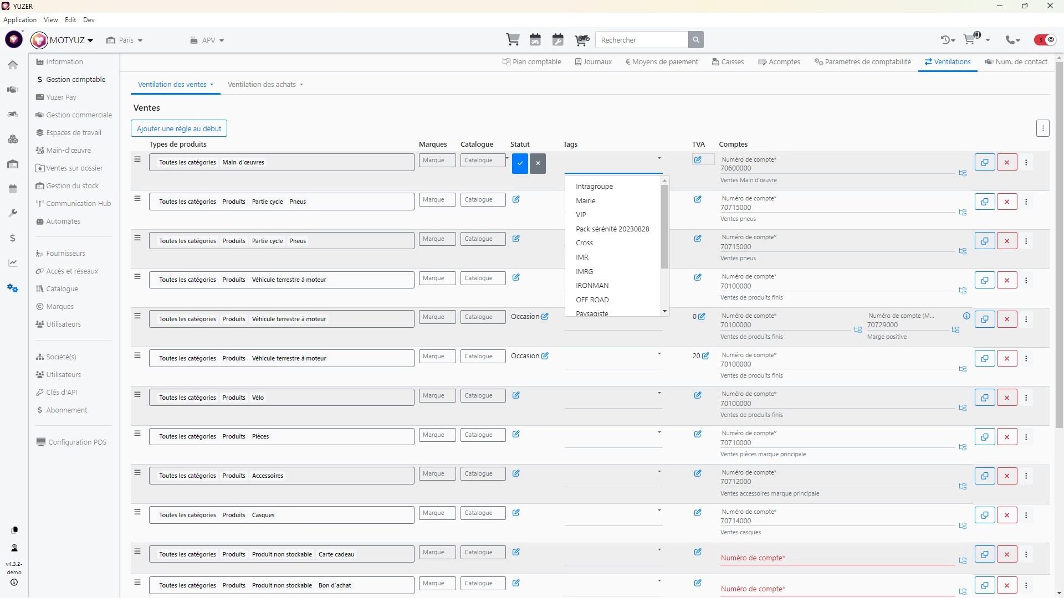
Task: Open the phone call dropdown
Action: point(1013,40)
